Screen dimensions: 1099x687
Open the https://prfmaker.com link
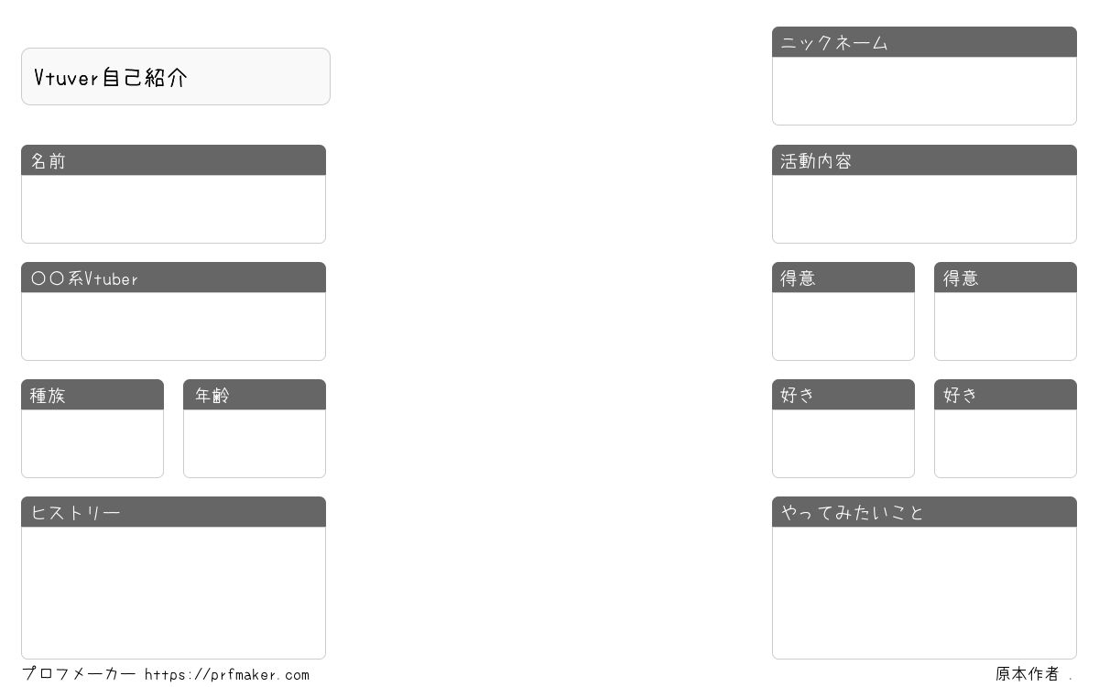[x=227, y=675]
